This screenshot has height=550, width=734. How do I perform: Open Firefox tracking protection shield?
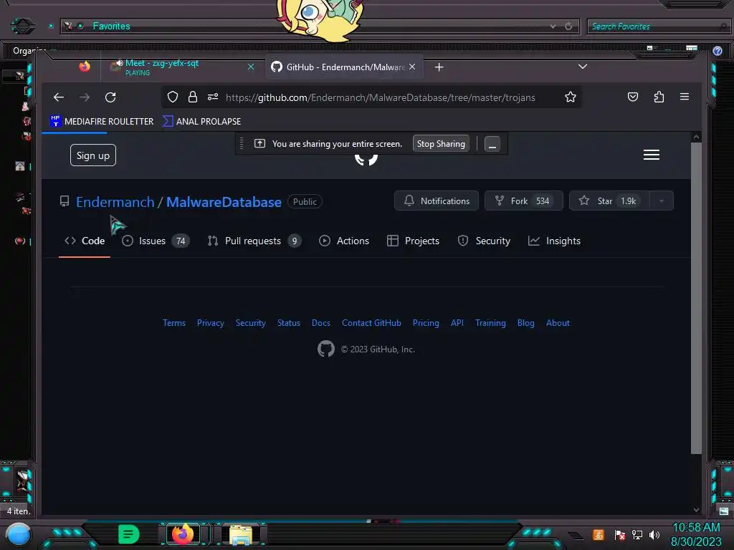click(173, 97)
